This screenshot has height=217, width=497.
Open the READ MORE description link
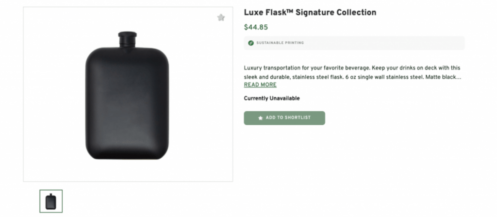coord(260,85)
